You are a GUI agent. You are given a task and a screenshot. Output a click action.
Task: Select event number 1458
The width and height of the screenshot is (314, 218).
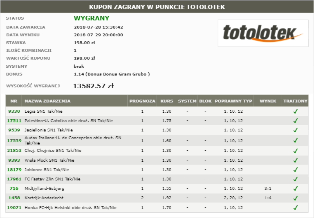pyautogui.click(x=14, y=198)
